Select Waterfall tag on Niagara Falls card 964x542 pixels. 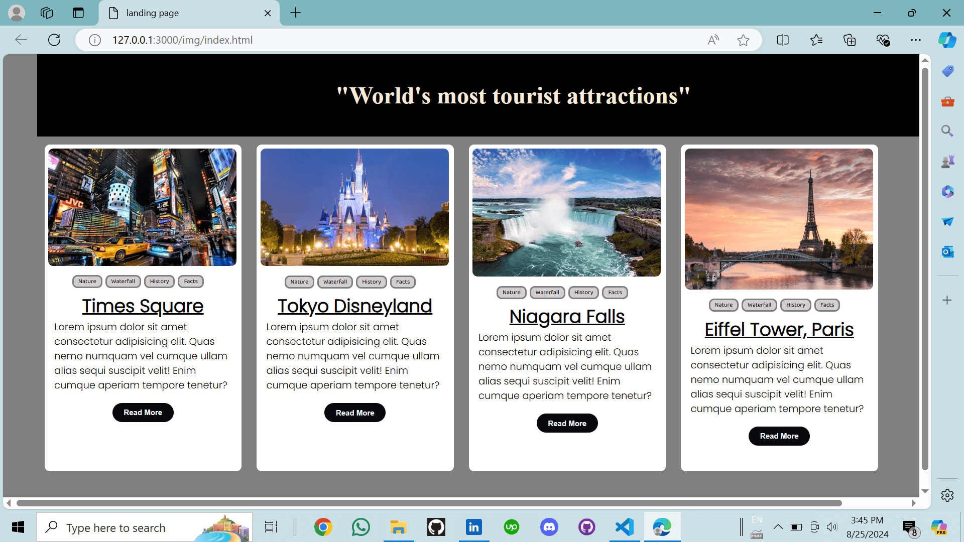(x=547, y=293)
